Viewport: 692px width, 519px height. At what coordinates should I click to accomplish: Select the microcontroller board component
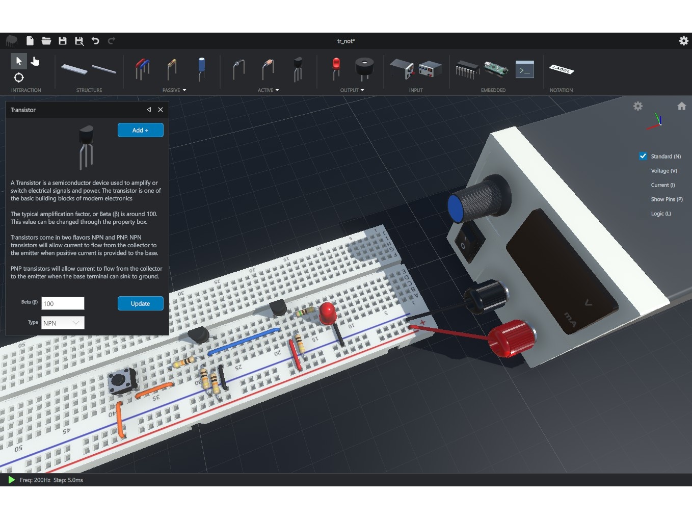point(495,69)
